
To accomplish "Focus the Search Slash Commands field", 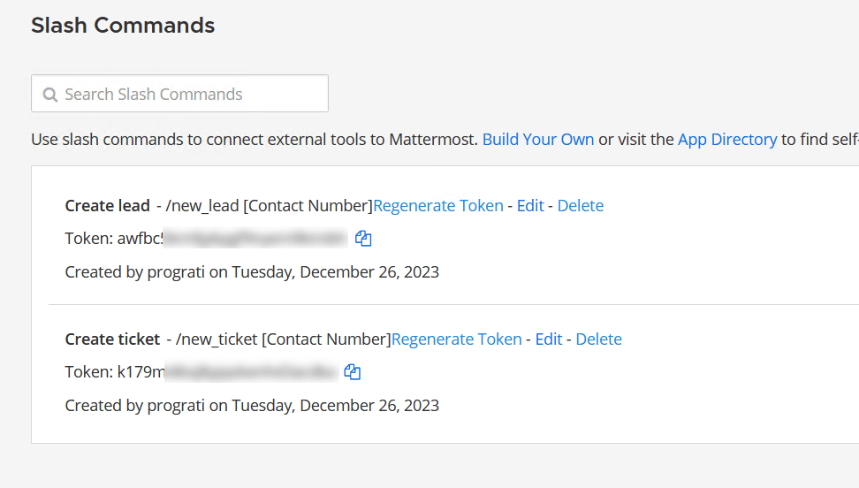I will coord(186,95).
